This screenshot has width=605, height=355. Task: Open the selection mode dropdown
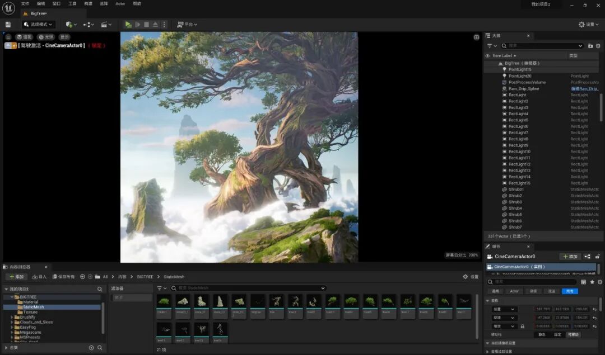tap(38, 24)
